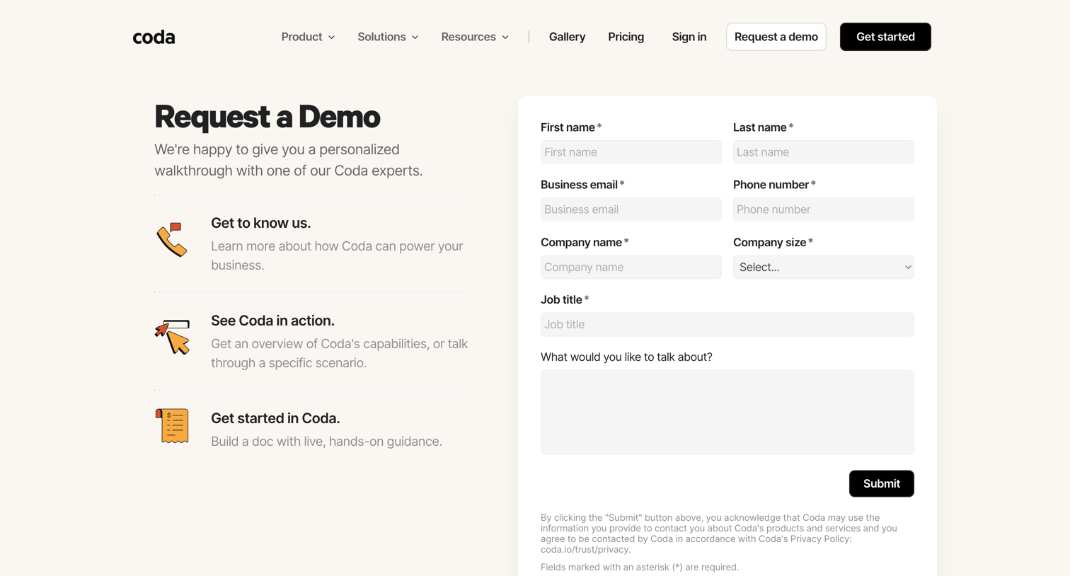Click the receipt document icon
The height and width of the screenshot is (576, 1070).
pyautogui.click(x=172, y=425)
